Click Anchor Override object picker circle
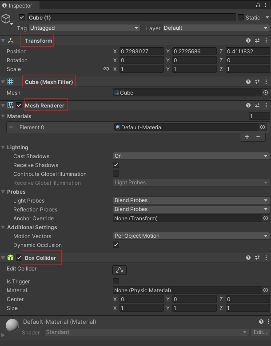Viewport: 271px width, 346px height. tap(266, 218)
